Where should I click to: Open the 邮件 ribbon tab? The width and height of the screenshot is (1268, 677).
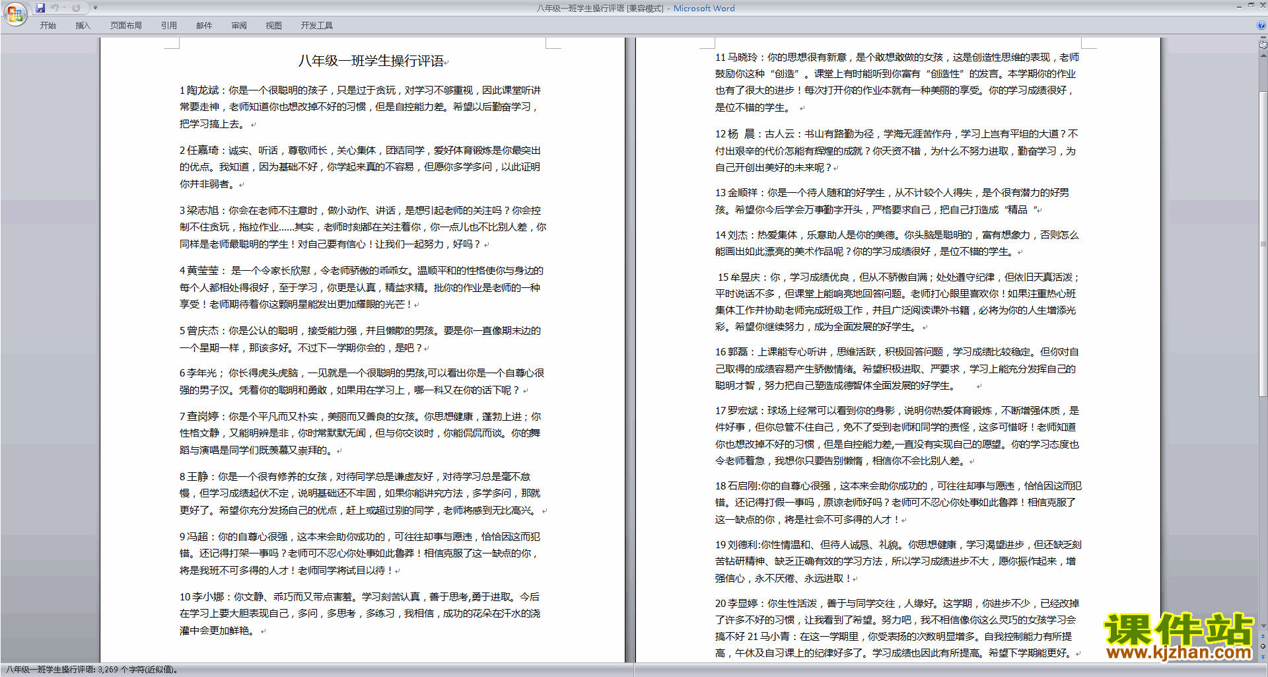[x=204, y=26]
